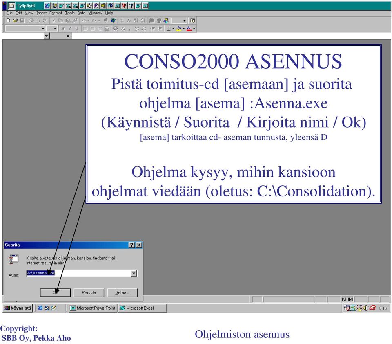Viewport: 392px width, 344px height.
Task: Open the Name Box dropdown arrow
Action: click(x=47, y=36)
